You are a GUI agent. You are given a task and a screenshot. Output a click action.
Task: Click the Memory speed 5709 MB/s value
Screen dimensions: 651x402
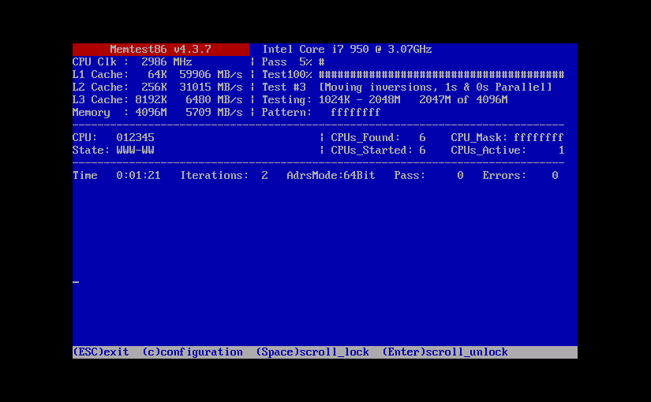click(214, 113)
